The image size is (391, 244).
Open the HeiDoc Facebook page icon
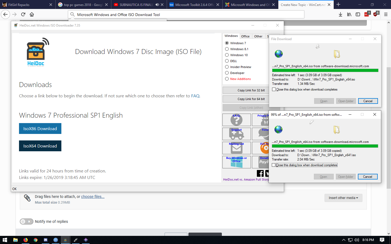pos(260,173)
